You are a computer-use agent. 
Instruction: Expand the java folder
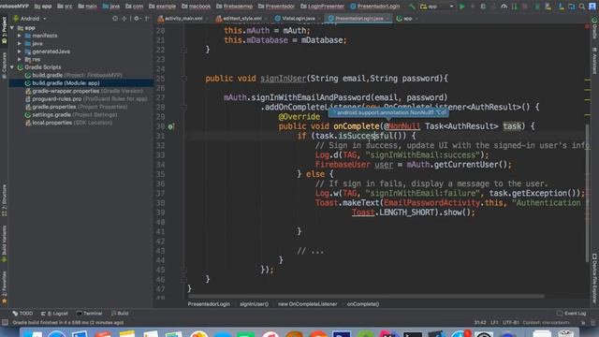coord(19,44)
